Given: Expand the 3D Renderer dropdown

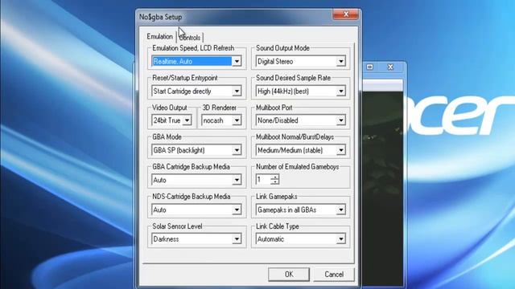Looking at the screenshot, I should [237, 120].
